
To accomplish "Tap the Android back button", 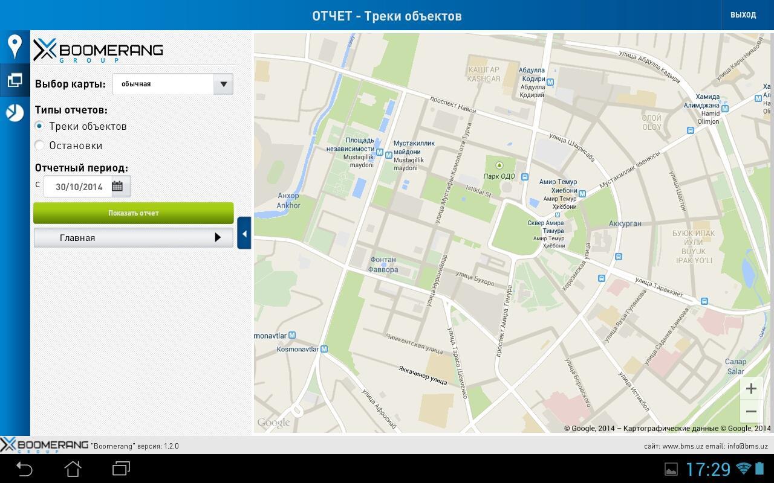I will [x=24, y=469].
